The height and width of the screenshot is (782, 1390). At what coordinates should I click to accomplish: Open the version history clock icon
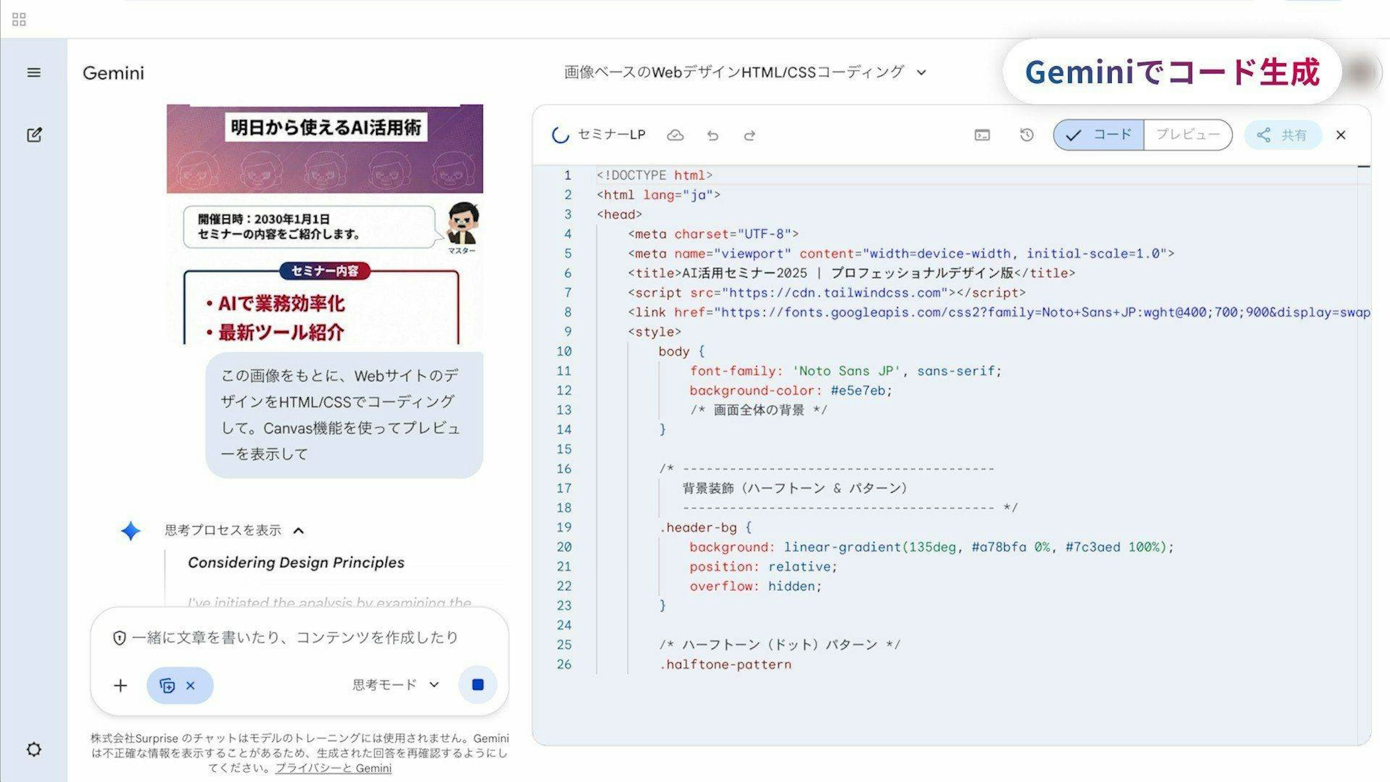pos(1027,135)
